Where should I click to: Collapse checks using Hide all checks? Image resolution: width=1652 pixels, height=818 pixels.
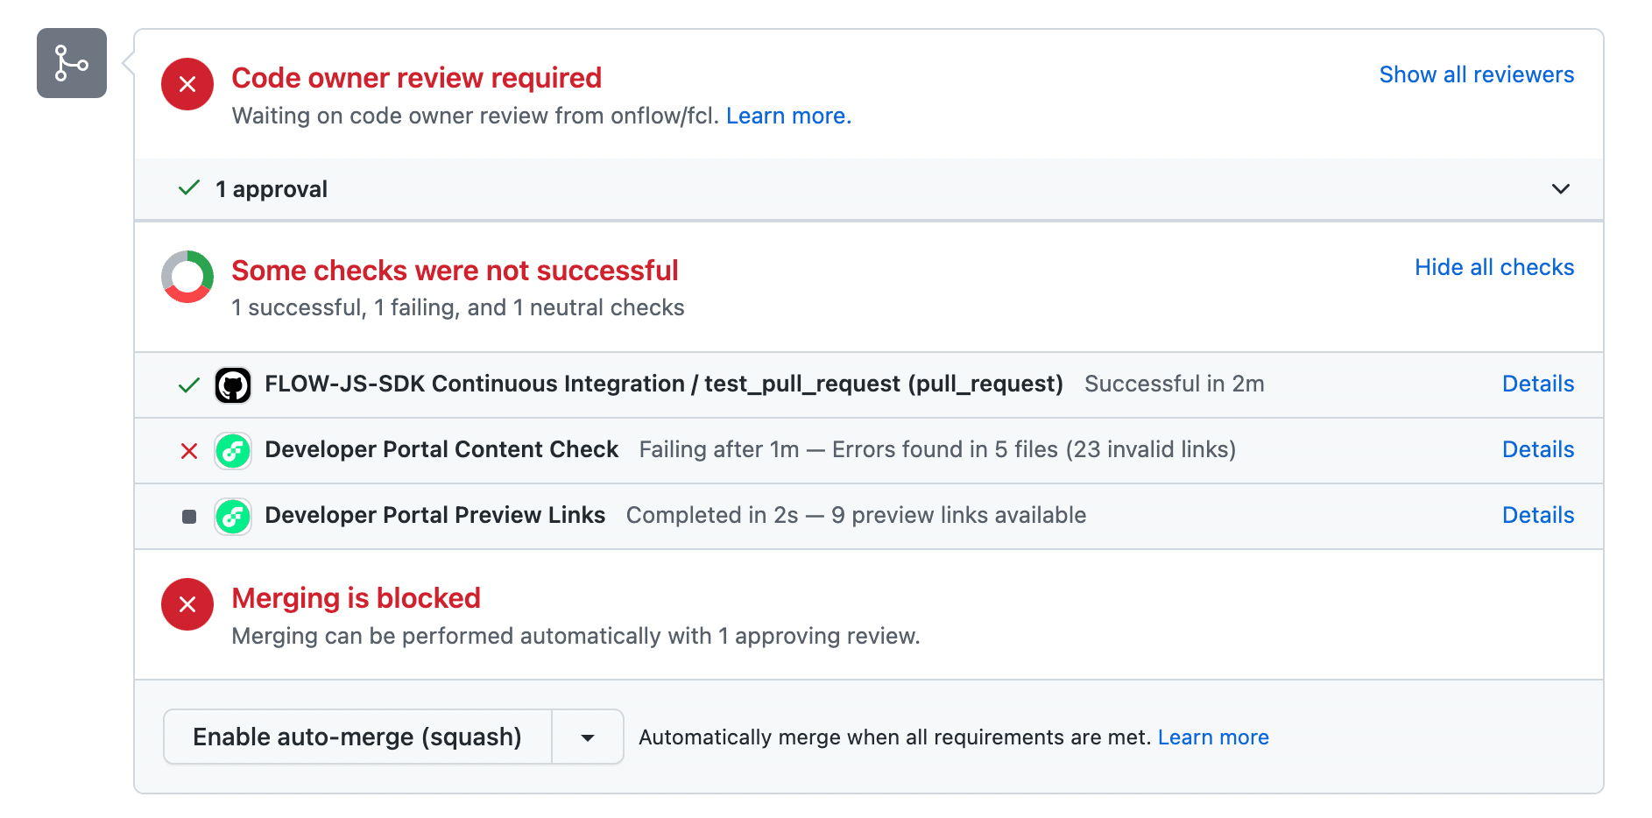(x=1494, y=267)
